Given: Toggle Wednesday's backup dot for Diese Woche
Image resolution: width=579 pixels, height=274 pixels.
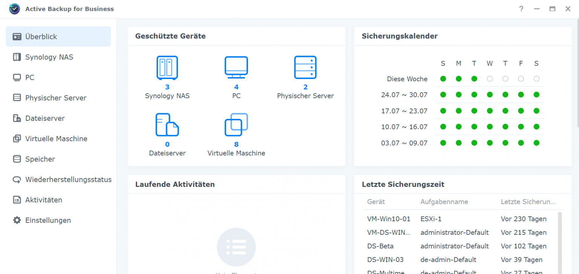Looking at the screenshot, I should (490, 79).
